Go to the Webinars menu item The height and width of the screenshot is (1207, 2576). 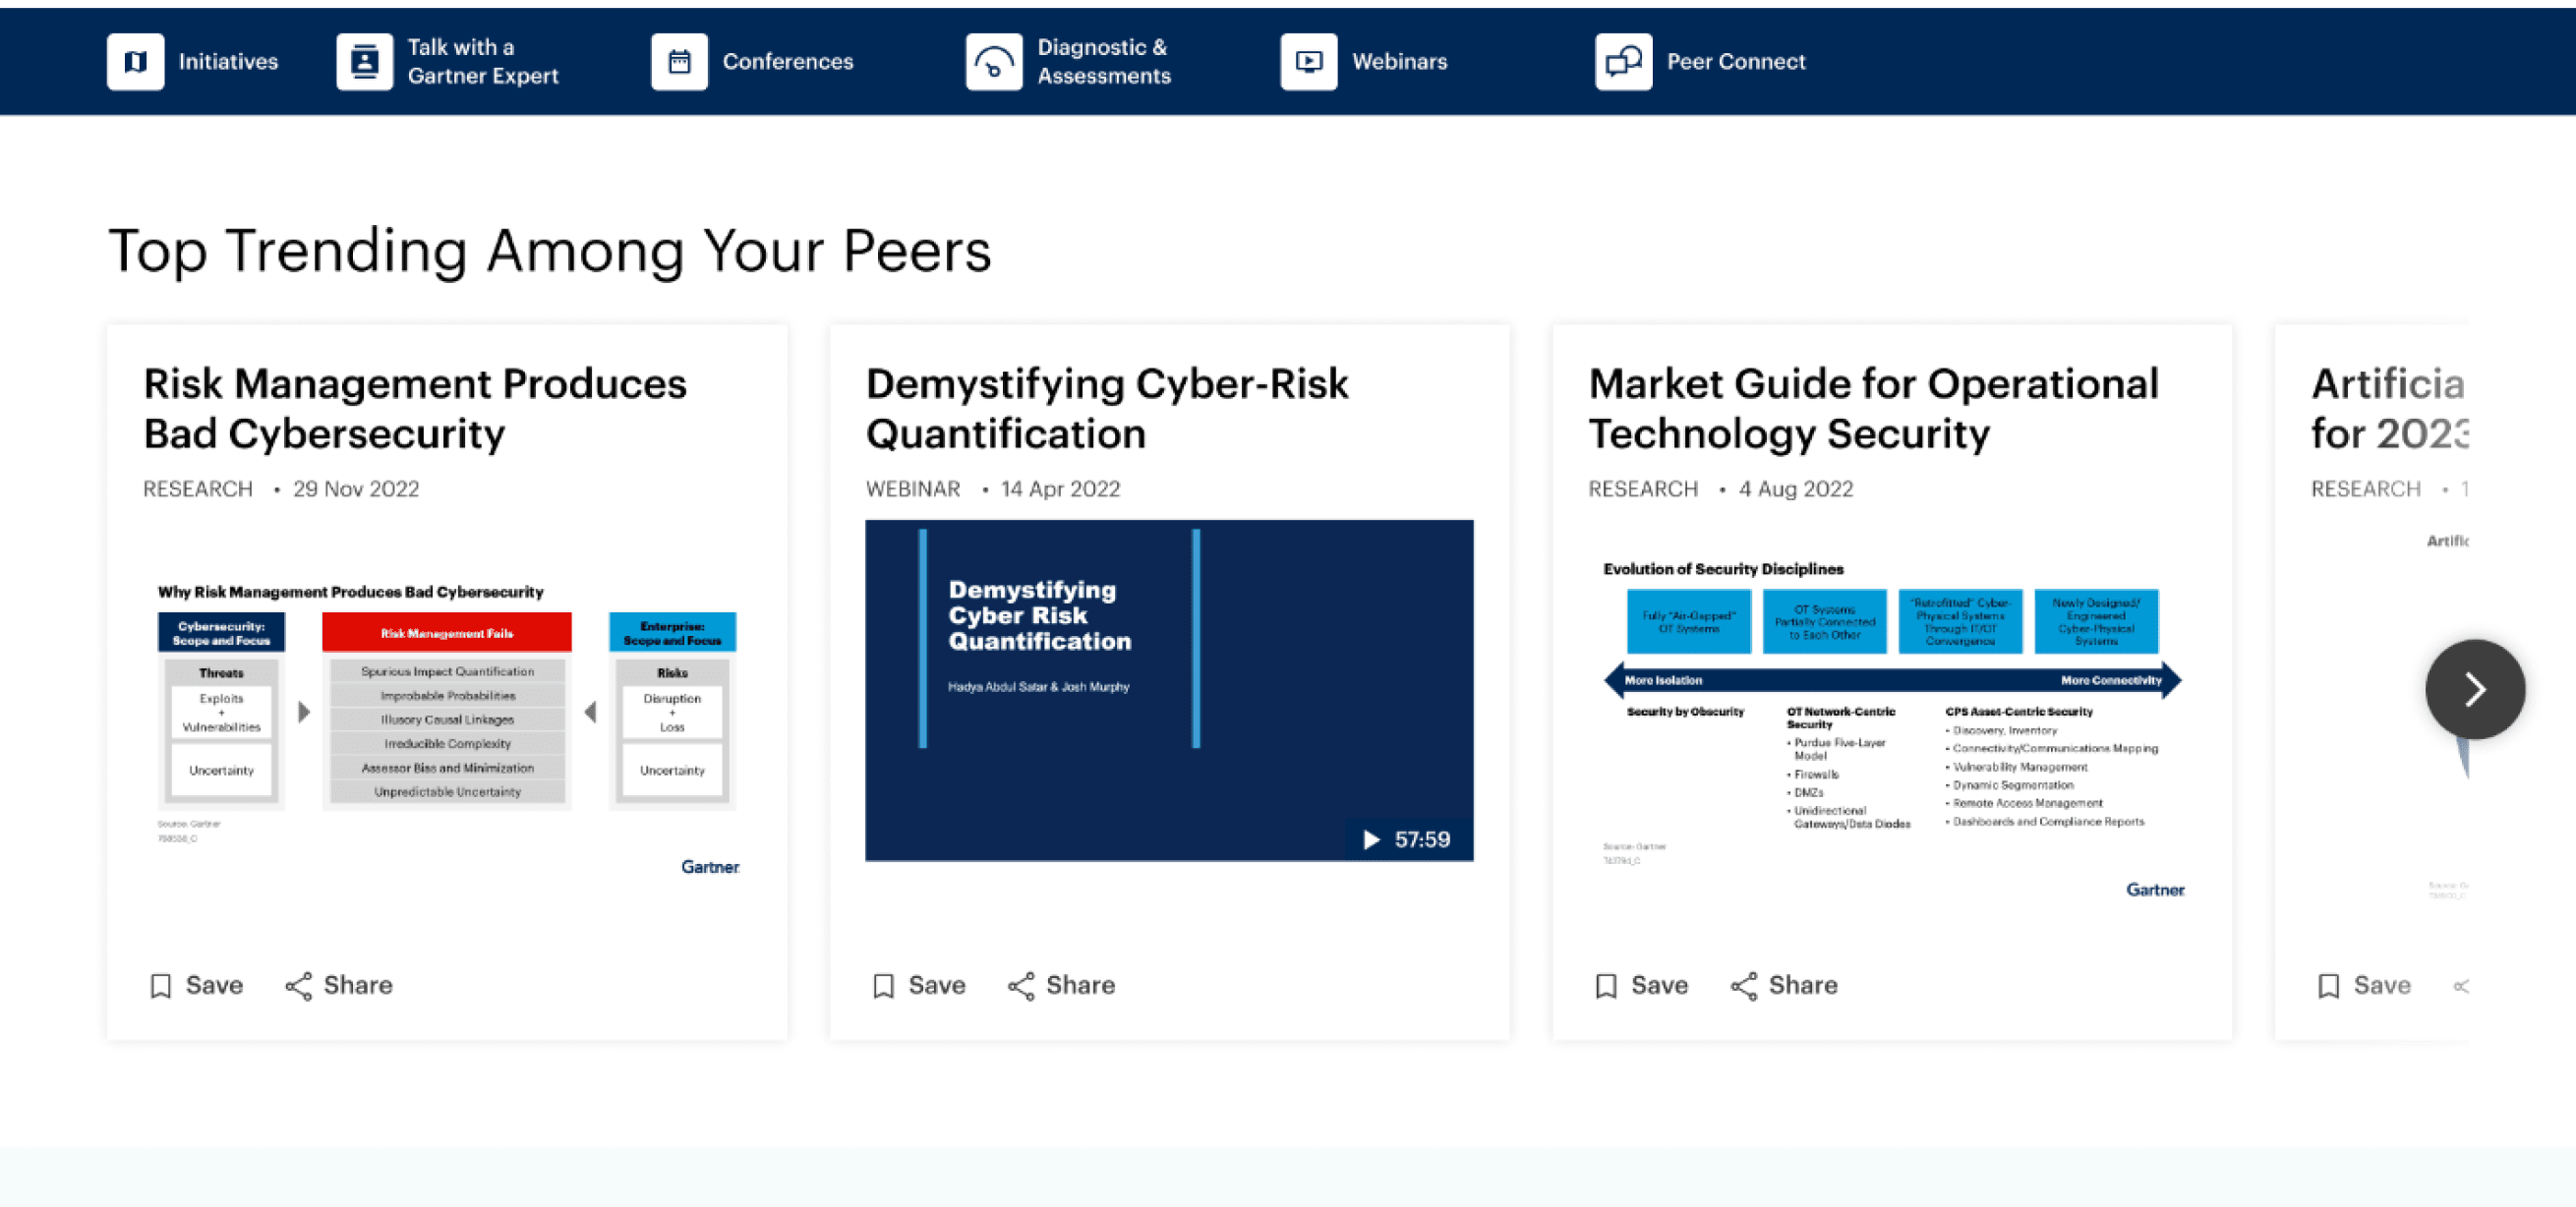coord(1400,62)
